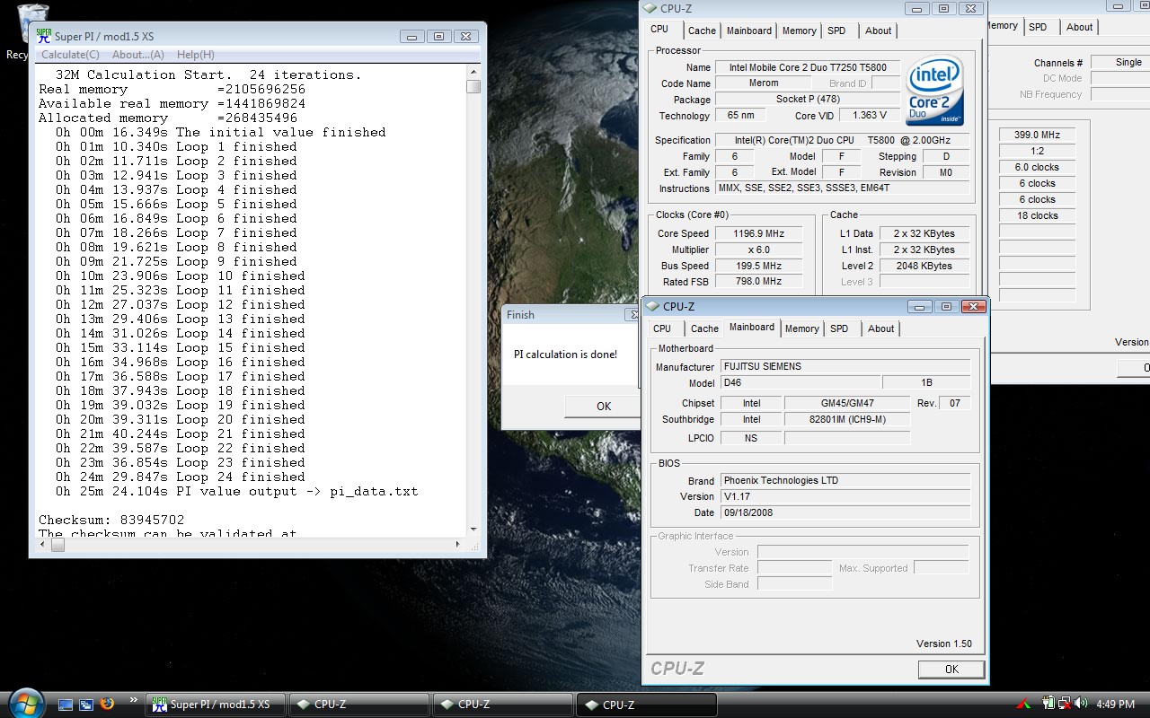The height and width of the screenshot is (718, 1150).
Task: Open Help(H) menu in Super PI
Action: pos(196,55)
